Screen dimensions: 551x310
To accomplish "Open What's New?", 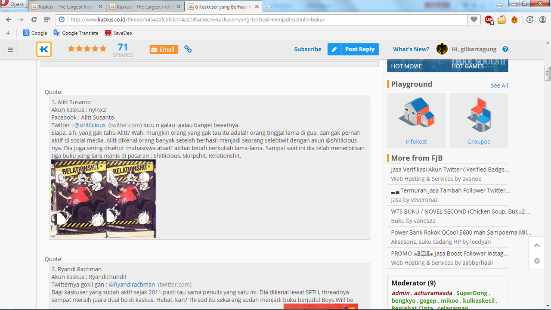I will coord(411,49).
